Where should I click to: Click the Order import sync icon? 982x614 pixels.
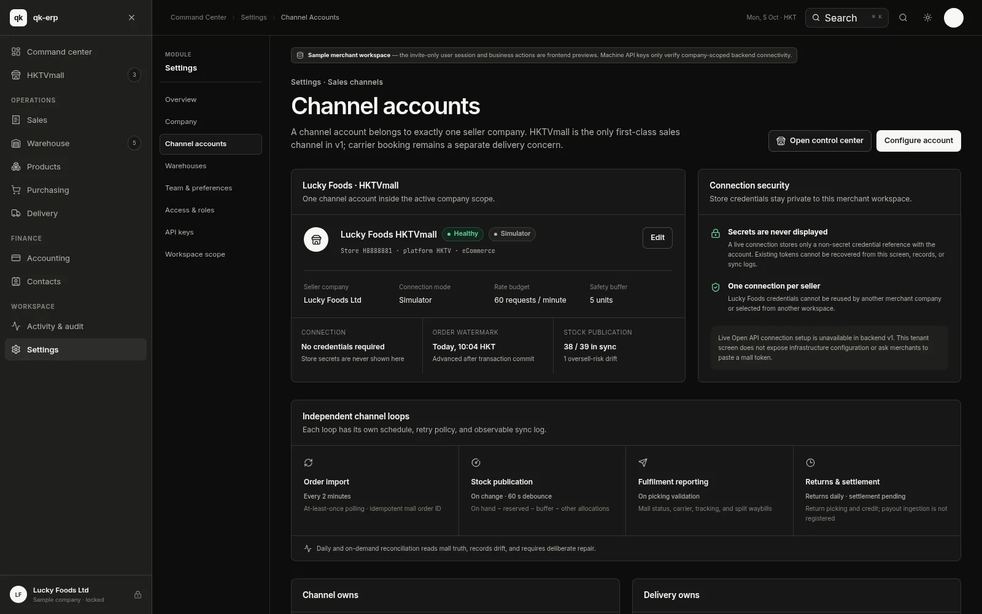(x=308, y=462)
